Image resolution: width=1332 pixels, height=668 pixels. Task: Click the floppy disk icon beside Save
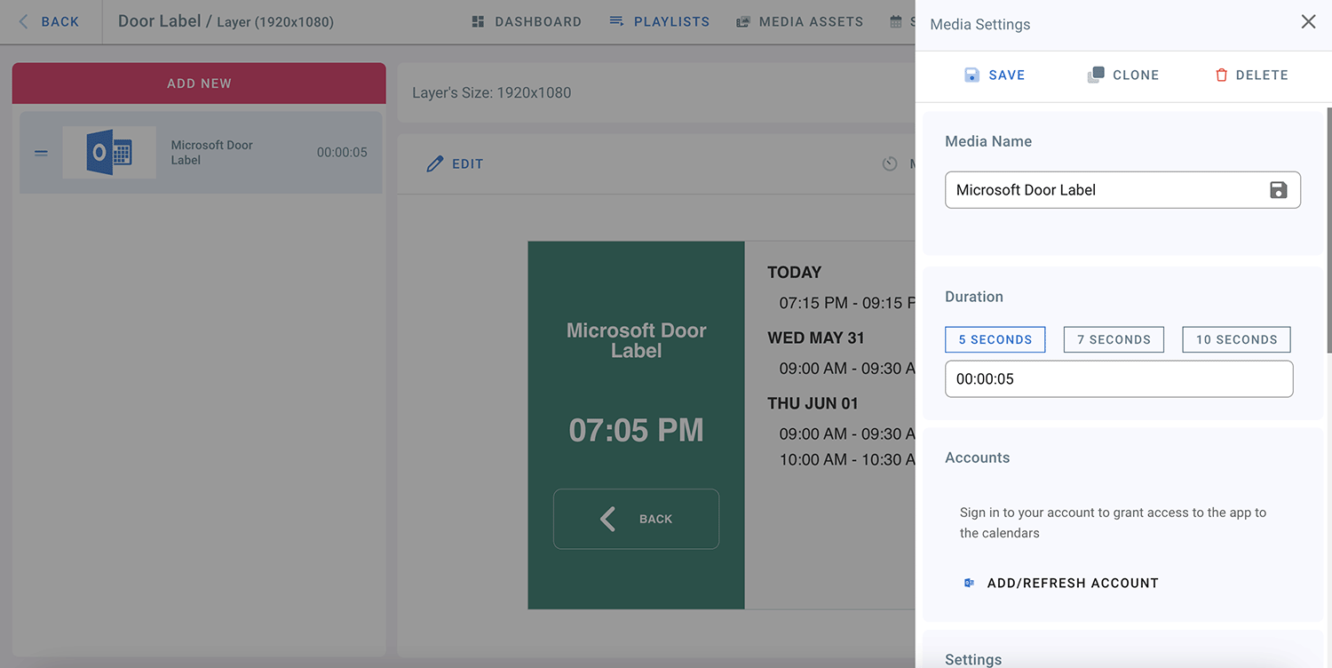(971, 75)
